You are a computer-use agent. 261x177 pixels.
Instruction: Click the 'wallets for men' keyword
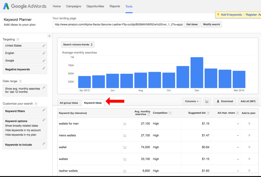(69, 124)
